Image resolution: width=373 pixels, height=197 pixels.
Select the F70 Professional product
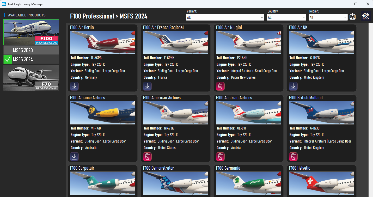(x=31, y=78)
